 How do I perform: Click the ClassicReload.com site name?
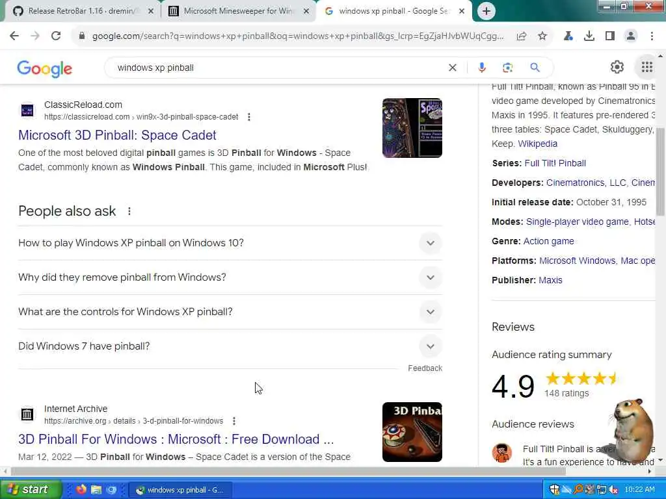(x=83, y=105)
